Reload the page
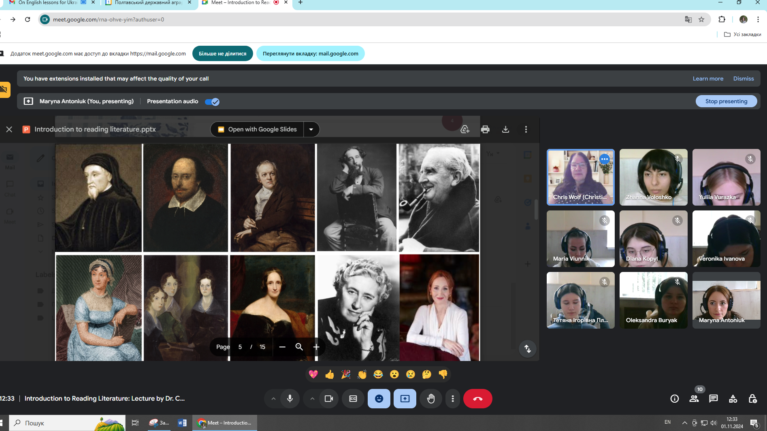 tap(28, 19)
